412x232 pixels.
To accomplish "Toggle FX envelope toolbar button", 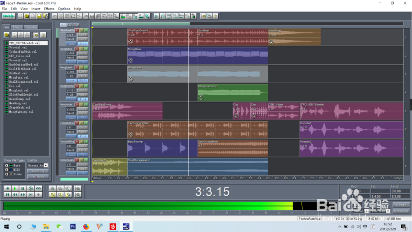I will tap(175, 16).
